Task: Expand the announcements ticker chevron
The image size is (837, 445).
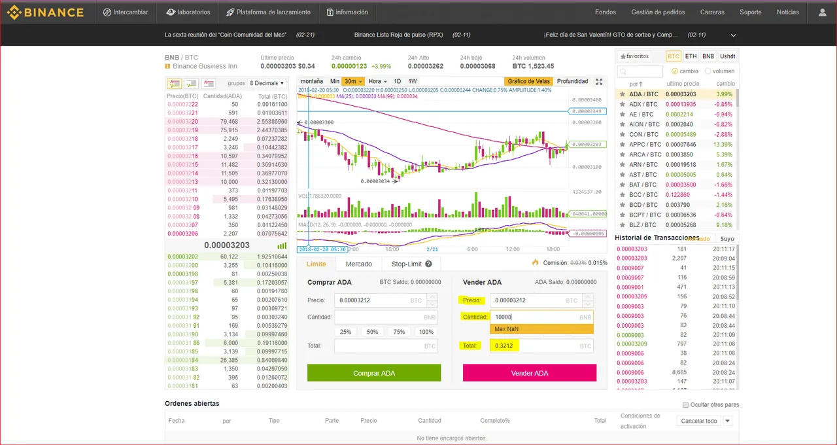Action: pos(734,35)
